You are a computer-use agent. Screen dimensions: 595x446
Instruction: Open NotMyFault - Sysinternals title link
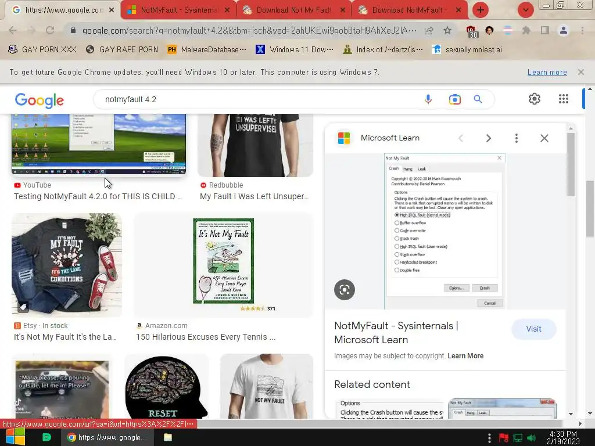coord(396,333)
